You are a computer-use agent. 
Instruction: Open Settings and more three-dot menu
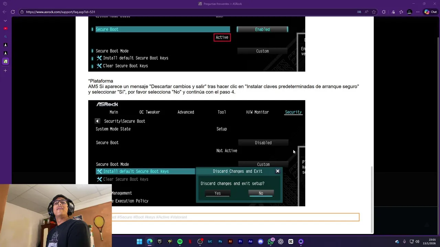pos(418,12)
